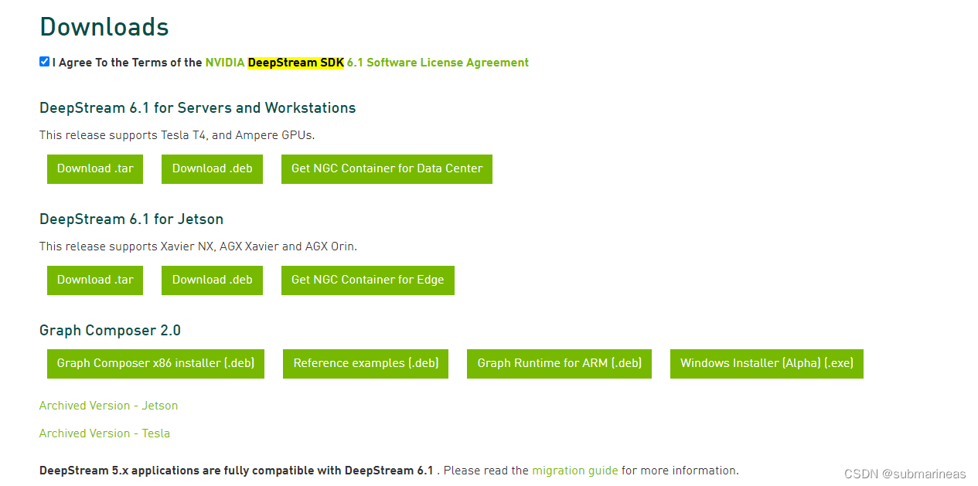
Task: Uncheck the license agreement checkbox
Action: pos(45,62)
